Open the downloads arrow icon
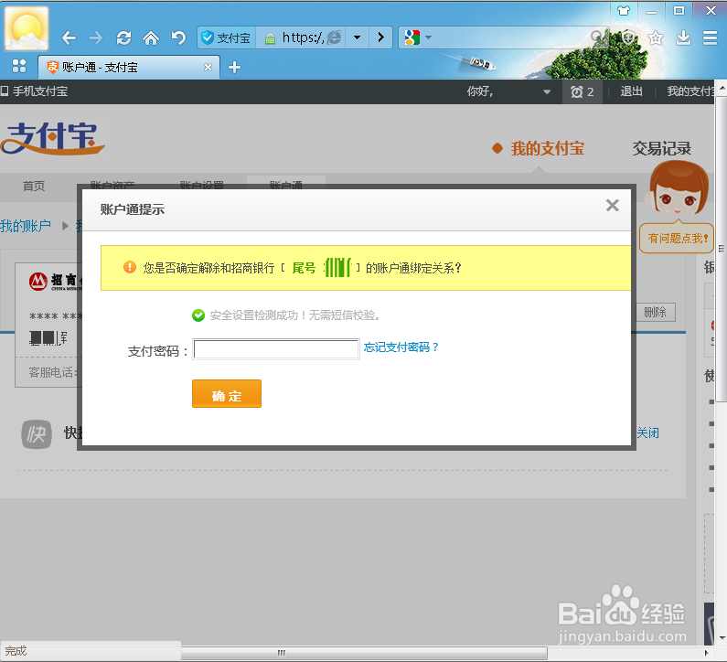Image resolution: width=727 pixels, height=662 pixels. point(683,37)
